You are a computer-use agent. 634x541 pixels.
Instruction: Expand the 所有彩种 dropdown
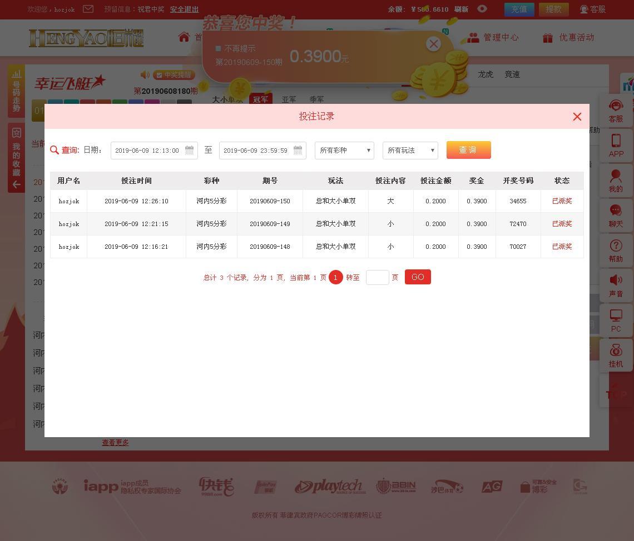tap(344, 151)
